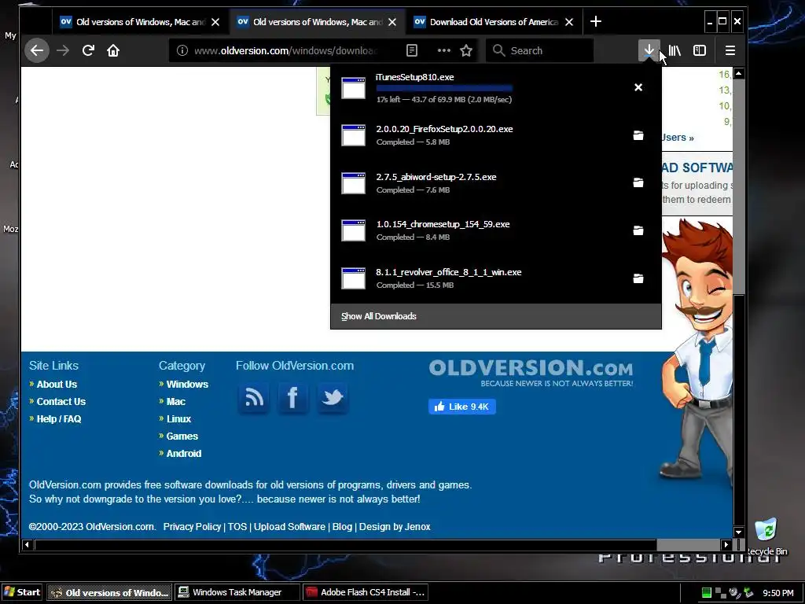
Task: Reload the current page
Action: pos(88,50)
